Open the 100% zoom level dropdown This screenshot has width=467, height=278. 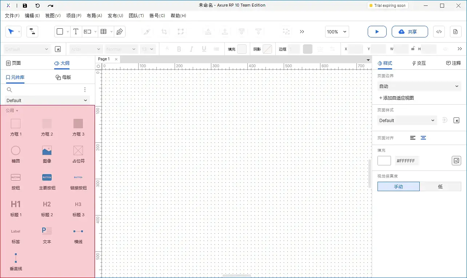[x=336, y=32]
